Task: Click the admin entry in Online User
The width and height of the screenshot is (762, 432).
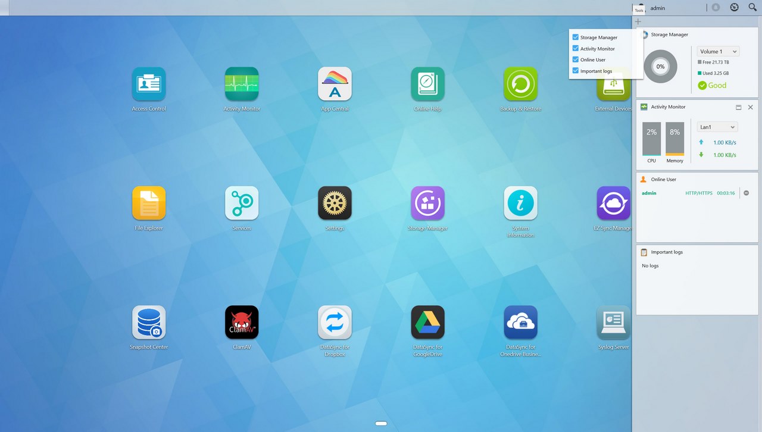Action: [649, 193]
